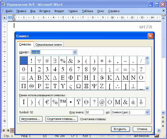Open the Справка menu

pos(114,11)
